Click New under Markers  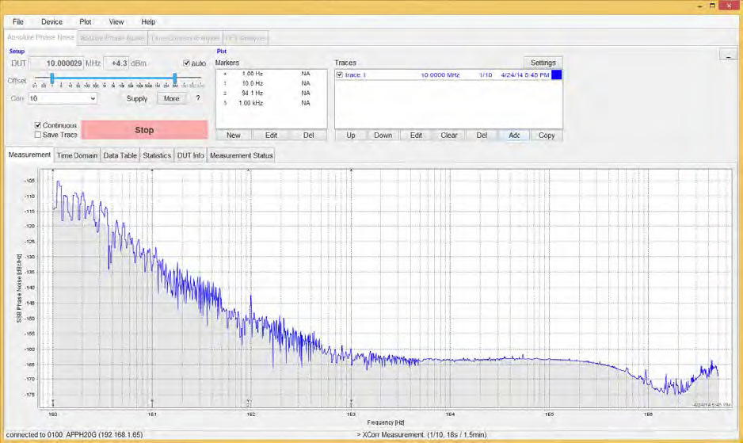[x=234, y=136]
